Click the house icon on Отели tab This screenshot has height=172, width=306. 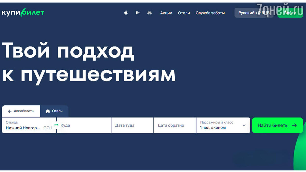click(48, 111)
